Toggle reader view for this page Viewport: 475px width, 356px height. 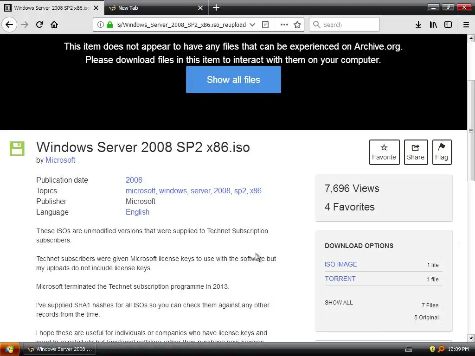(265, 25)
